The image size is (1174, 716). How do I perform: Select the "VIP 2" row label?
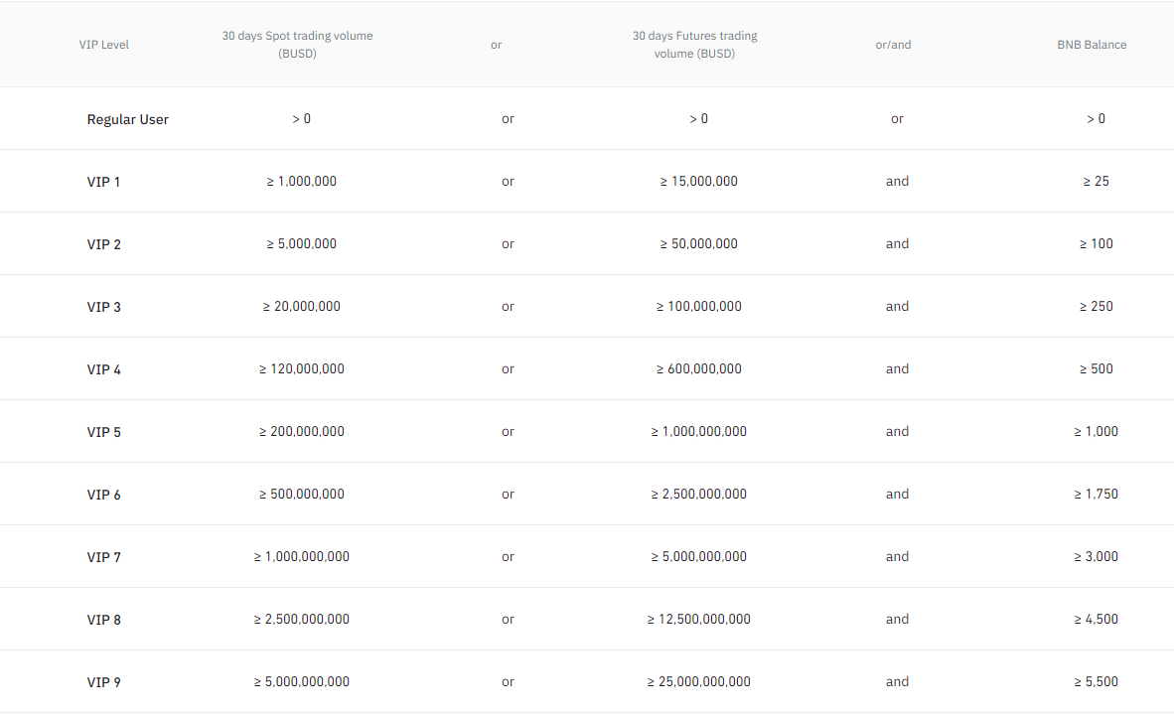pyautogui.click(x=103, y=244)
